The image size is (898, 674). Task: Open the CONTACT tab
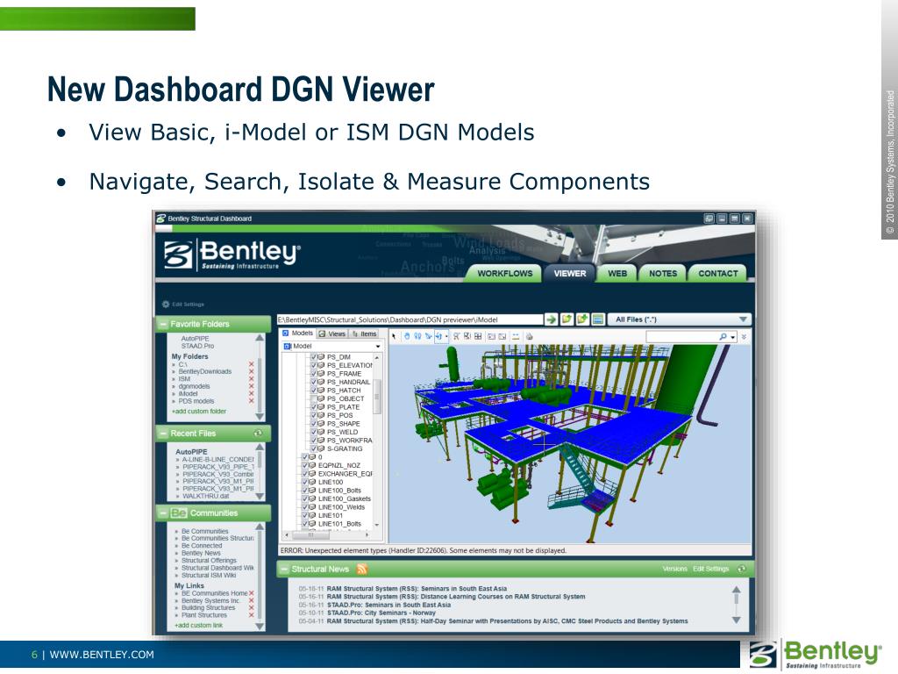coord(717,274)
